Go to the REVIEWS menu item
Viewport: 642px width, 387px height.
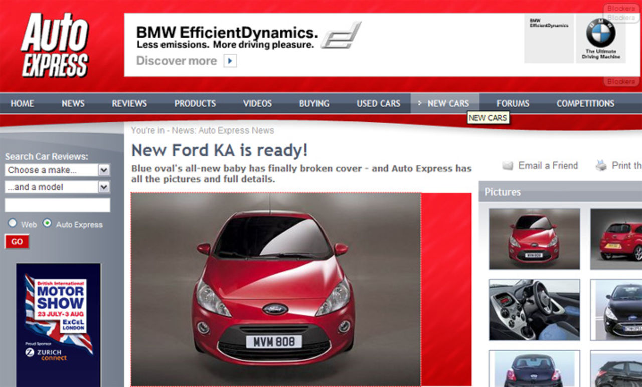(129, 103)
